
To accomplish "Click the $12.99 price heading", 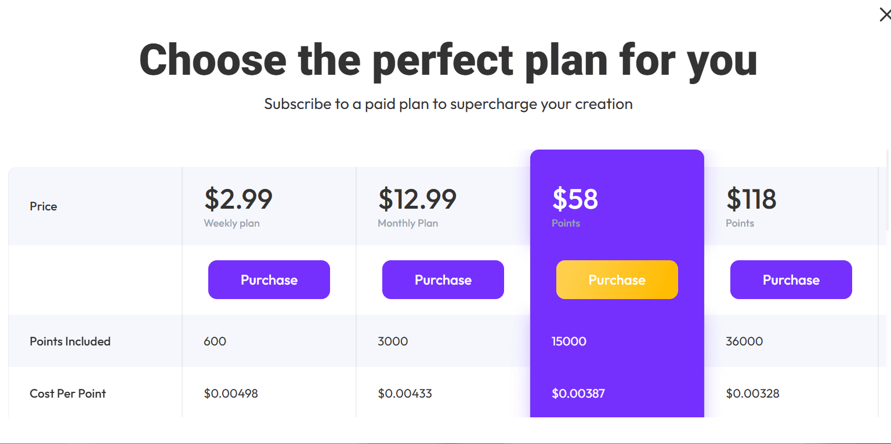I will click(x=417, y=199).
